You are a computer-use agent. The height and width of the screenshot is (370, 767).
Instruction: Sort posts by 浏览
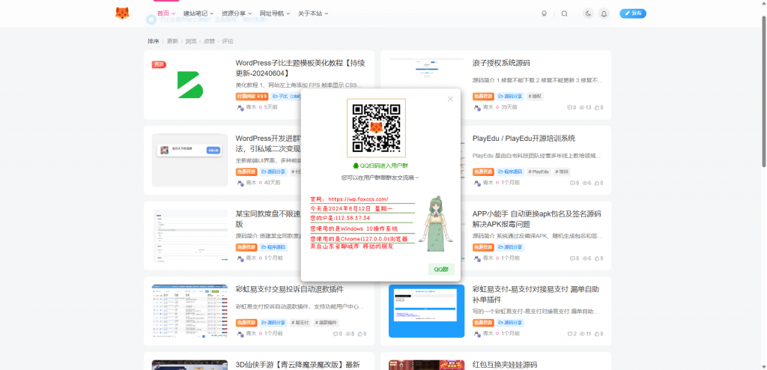(191, 41)
